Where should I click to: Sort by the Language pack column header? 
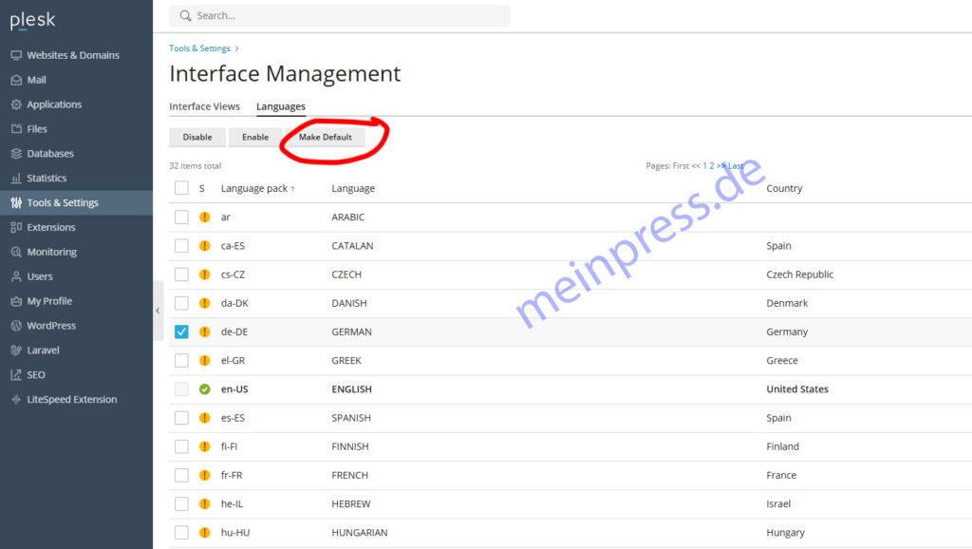[x=253, y=188]
